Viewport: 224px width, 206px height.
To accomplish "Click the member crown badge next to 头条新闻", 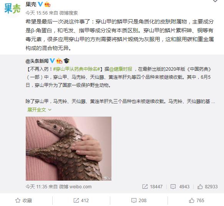I will click(59, 61).
